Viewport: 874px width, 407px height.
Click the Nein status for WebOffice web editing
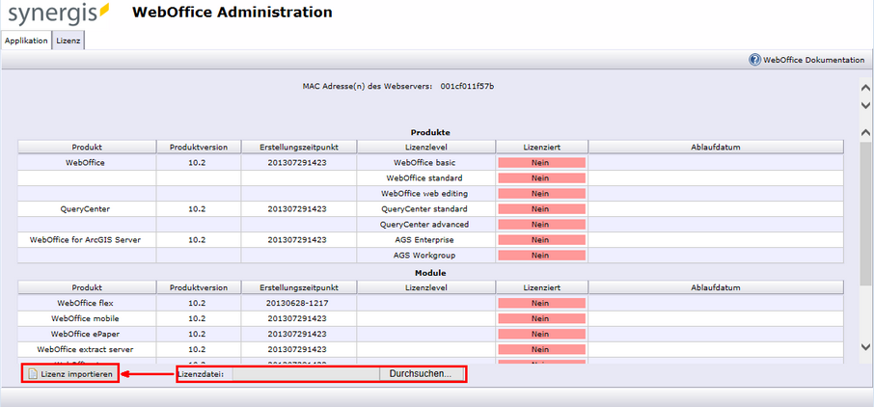click(x=542, y=194)
